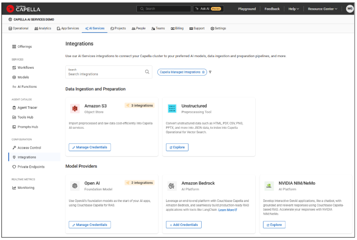Viewport: 357px width, 240px height.
Task: Click the NVIDIA NIM/NeMo logo icon
Action: pos(269,186)
